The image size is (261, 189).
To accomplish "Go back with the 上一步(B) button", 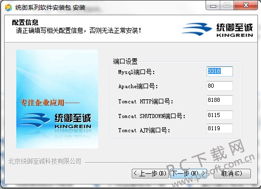I will point(150,173).
